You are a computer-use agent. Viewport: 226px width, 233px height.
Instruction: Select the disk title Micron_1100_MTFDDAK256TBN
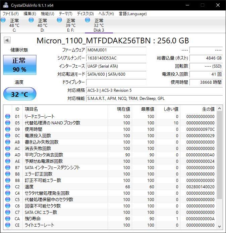[x=94, y=41]
